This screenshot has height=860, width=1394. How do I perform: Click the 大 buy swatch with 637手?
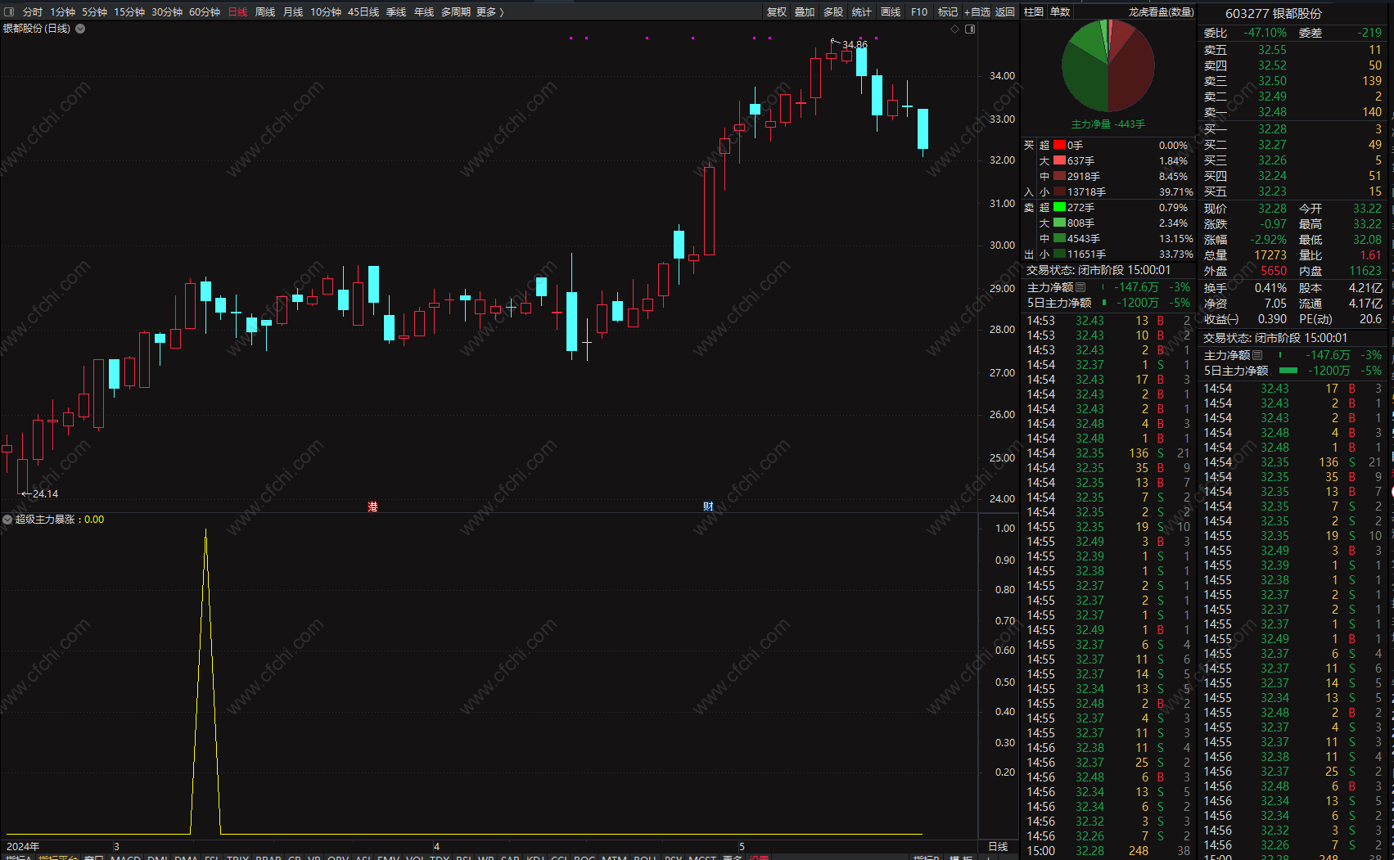tap(1059, 160)
